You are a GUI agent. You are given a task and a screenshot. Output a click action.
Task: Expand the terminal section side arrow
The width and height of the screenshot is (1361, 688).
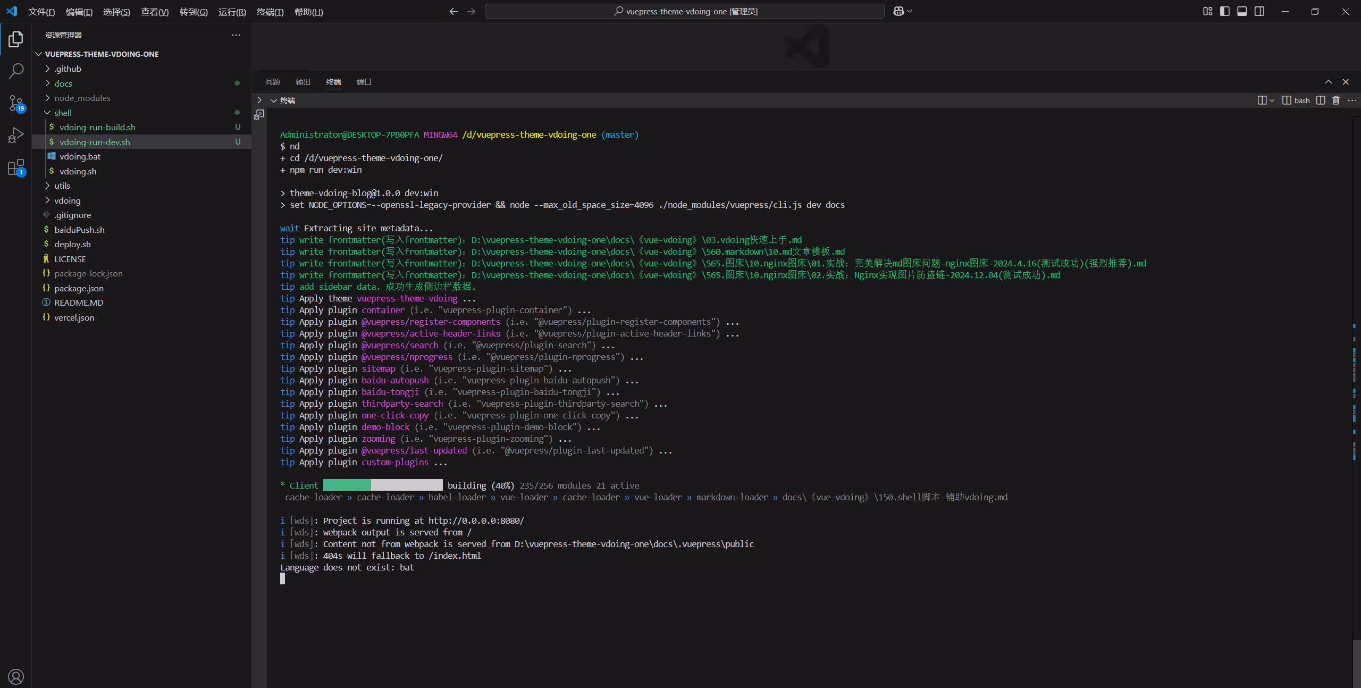259,100
